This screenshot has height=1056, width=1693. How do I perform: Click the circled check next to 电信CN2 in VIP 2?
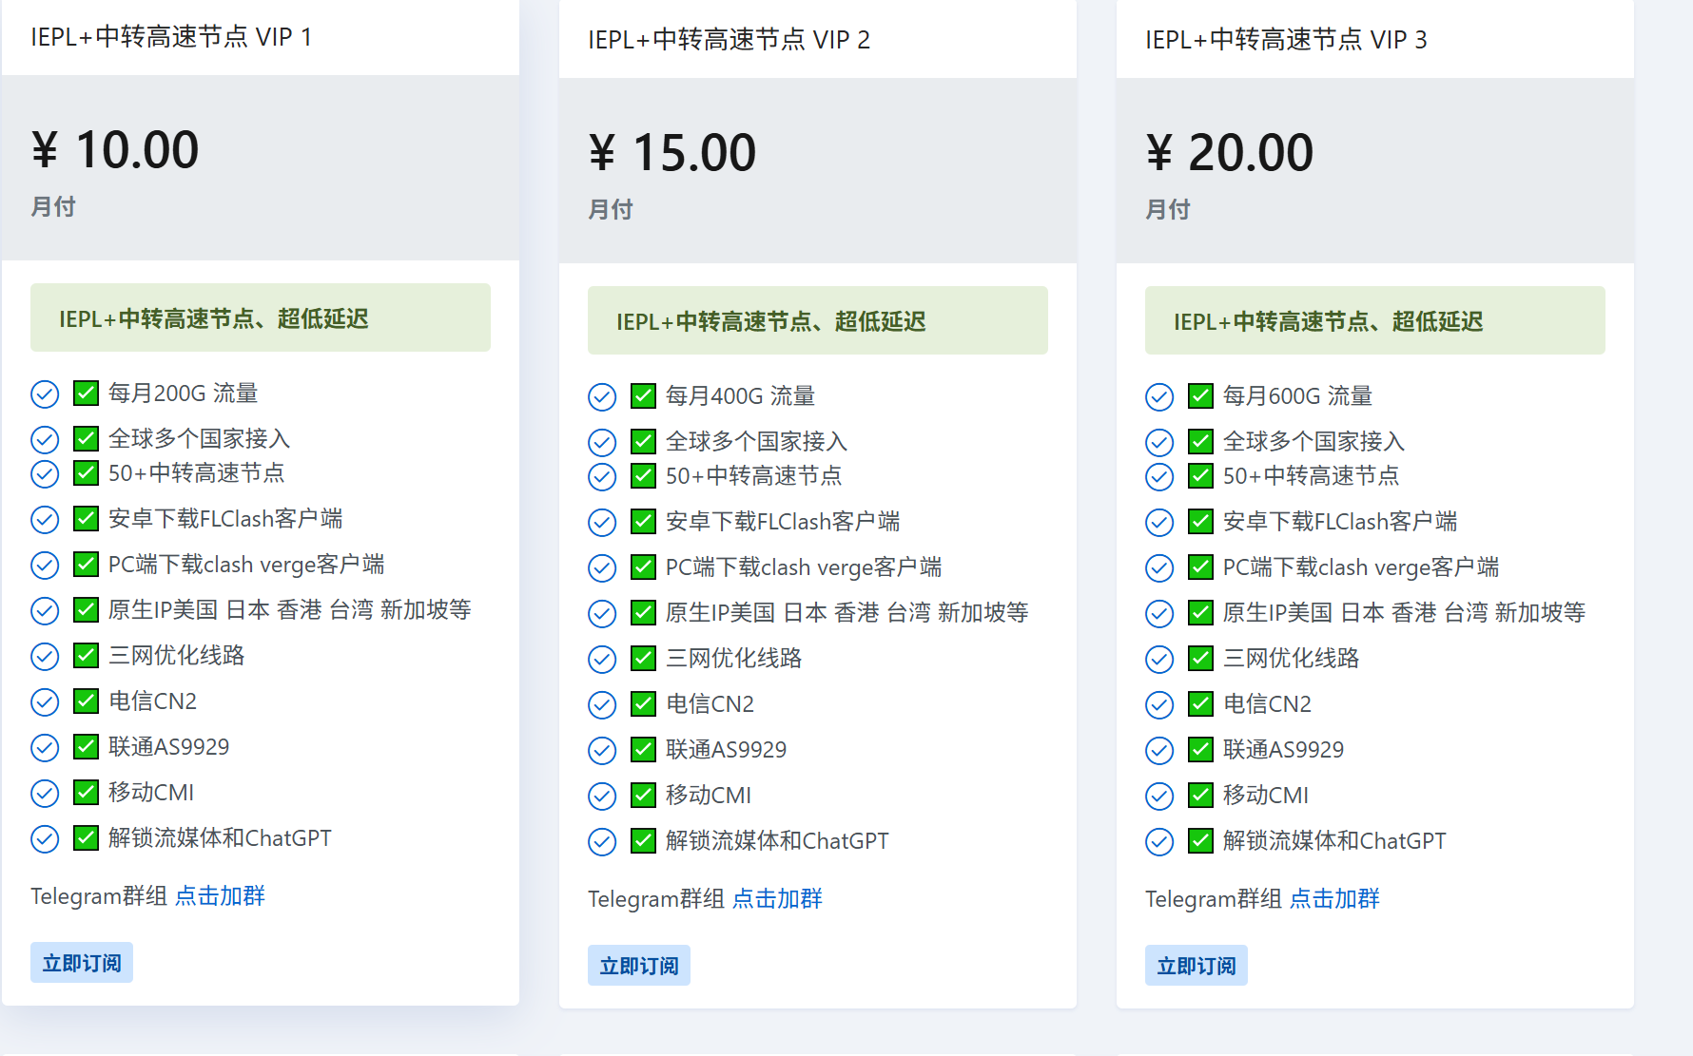[x=602, y=703]
